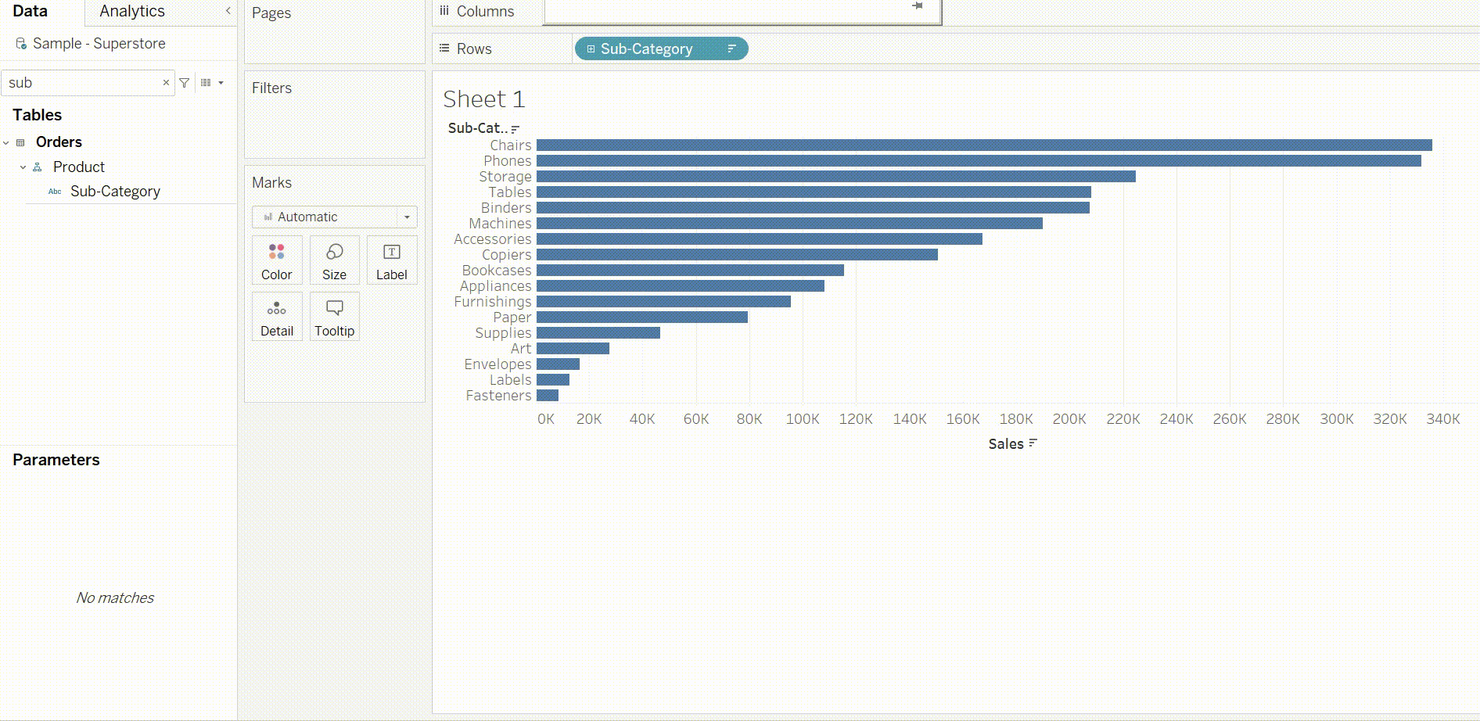Click the Chairs bar in chart
Viewport: 1480px width, 721px height.
click(984, 145)
